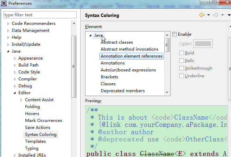This screenshot has width=231, height=157.
Task: Toggle the Bold checkbox
Action: tap(181, 53)
